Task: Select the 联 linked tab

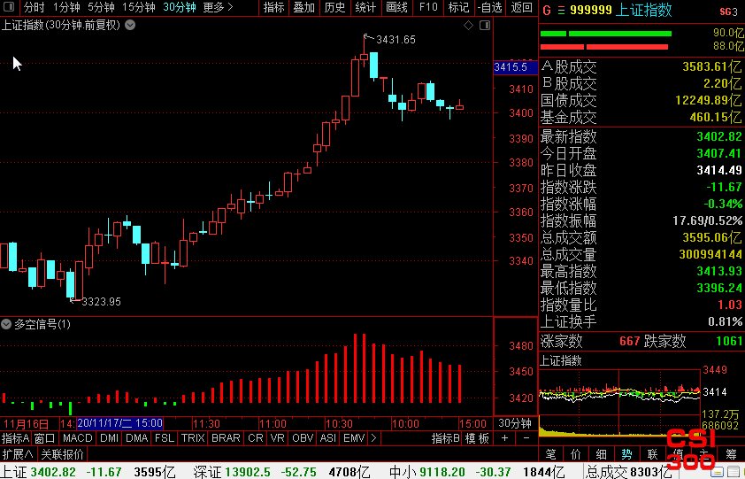Action: pos(653,454)
